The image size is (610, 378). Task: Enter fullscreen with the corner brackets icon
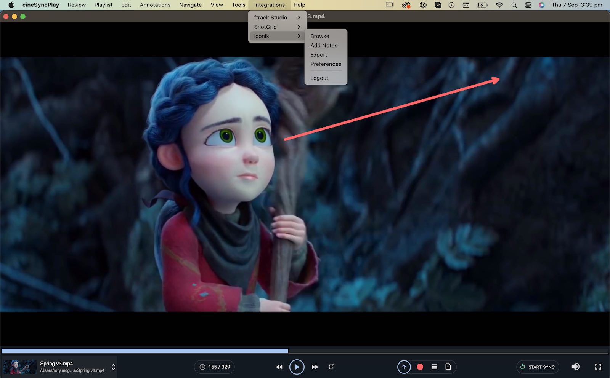[598, 367]
